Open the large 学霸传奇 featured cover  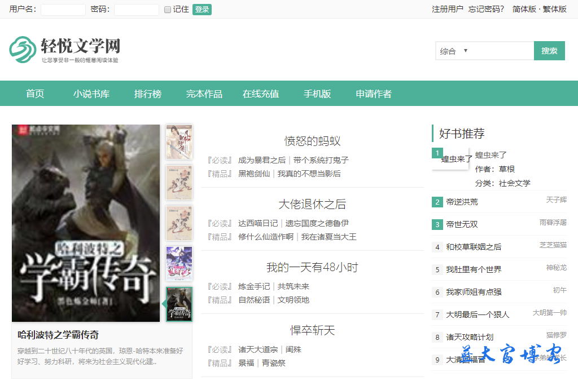pyautogui.click(x=86, y=223)
